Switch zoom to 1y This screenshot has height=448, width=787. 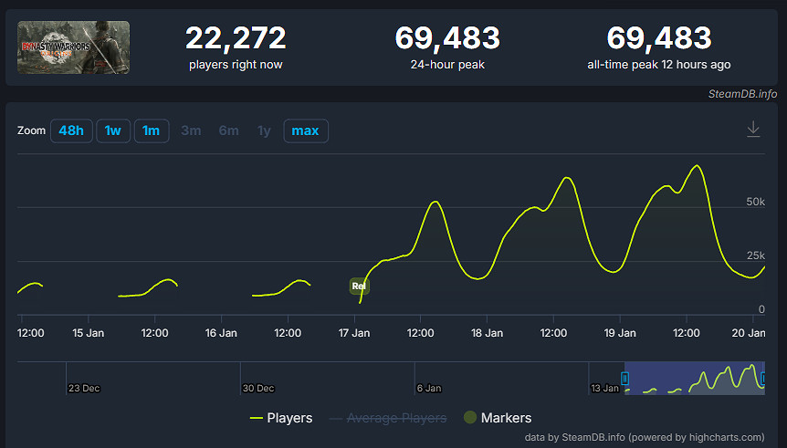[x=264, y=130]
